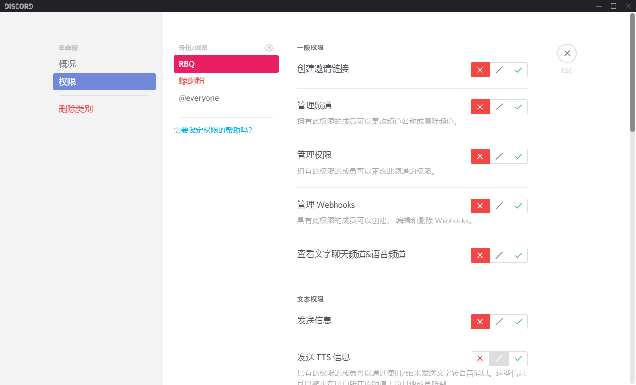Open the 概况 overview tab
The image size is (636, 385).
(104, 64)
